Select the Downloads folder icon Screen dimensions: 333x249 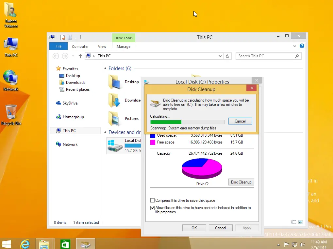tap(115, 100)
